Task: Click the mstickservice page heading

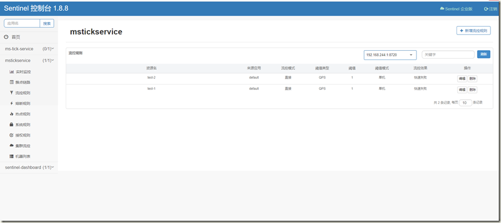Action: pyautogui.click(x=96, y=32)
